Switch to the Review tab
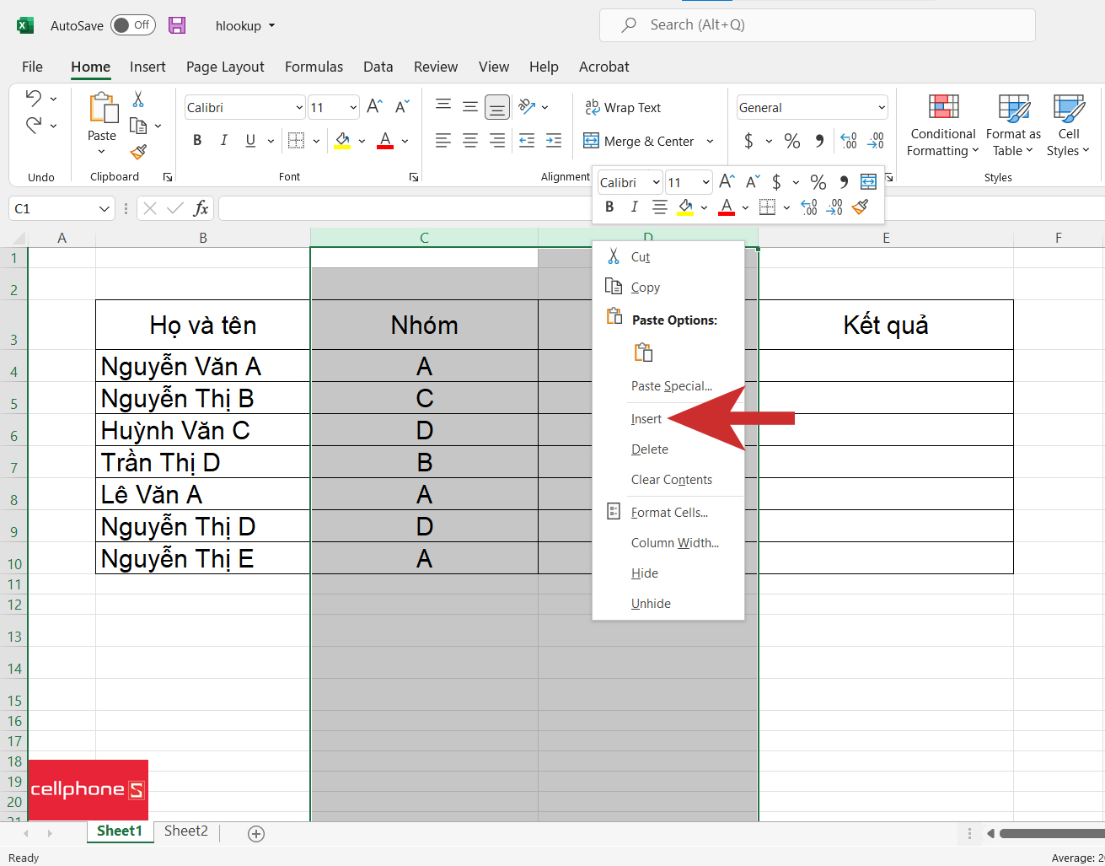 tap(436, 67)
